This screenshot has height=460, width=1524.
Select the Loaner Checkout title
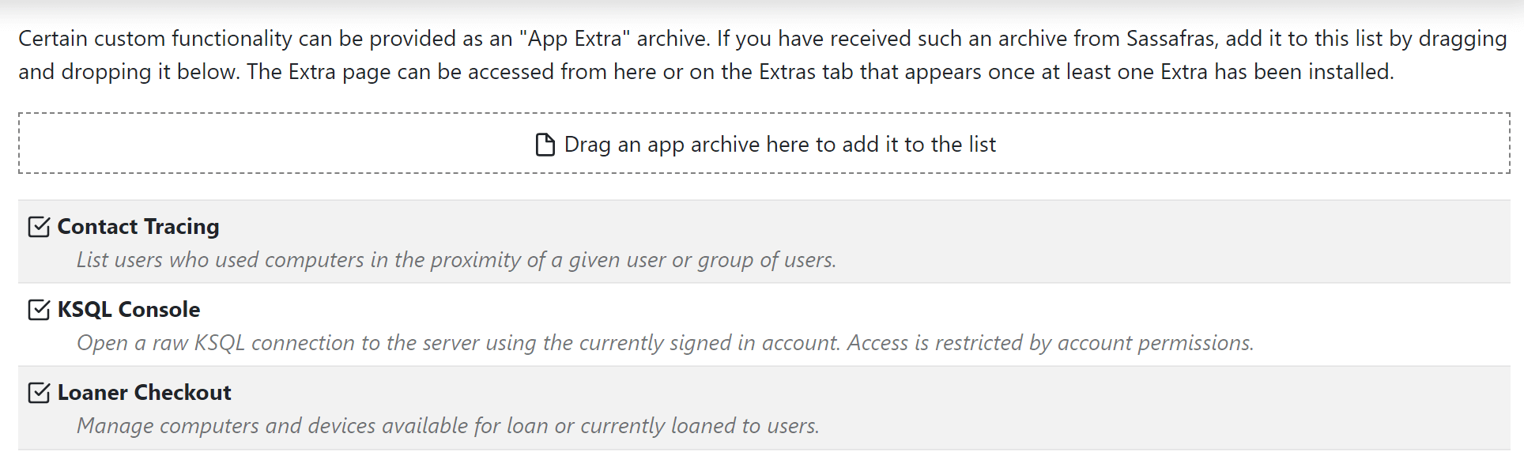145,393
